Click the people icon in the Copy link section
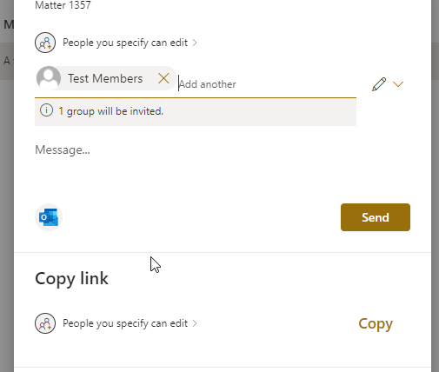The width and height of the screenshot is (439, 372). pos(45,323)
